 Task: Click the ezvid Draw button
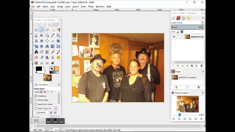coord(61,121)
